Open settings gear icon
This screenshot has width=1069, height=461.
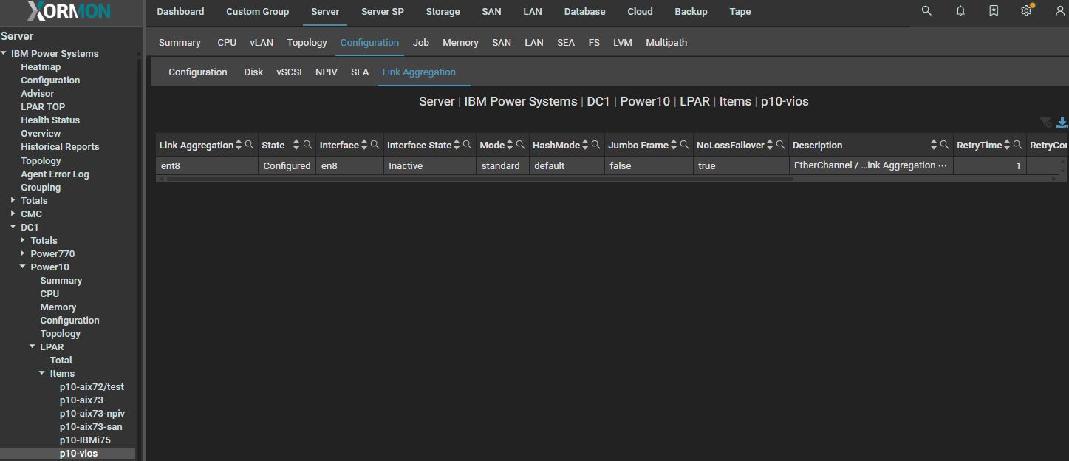pos(1026,11)
